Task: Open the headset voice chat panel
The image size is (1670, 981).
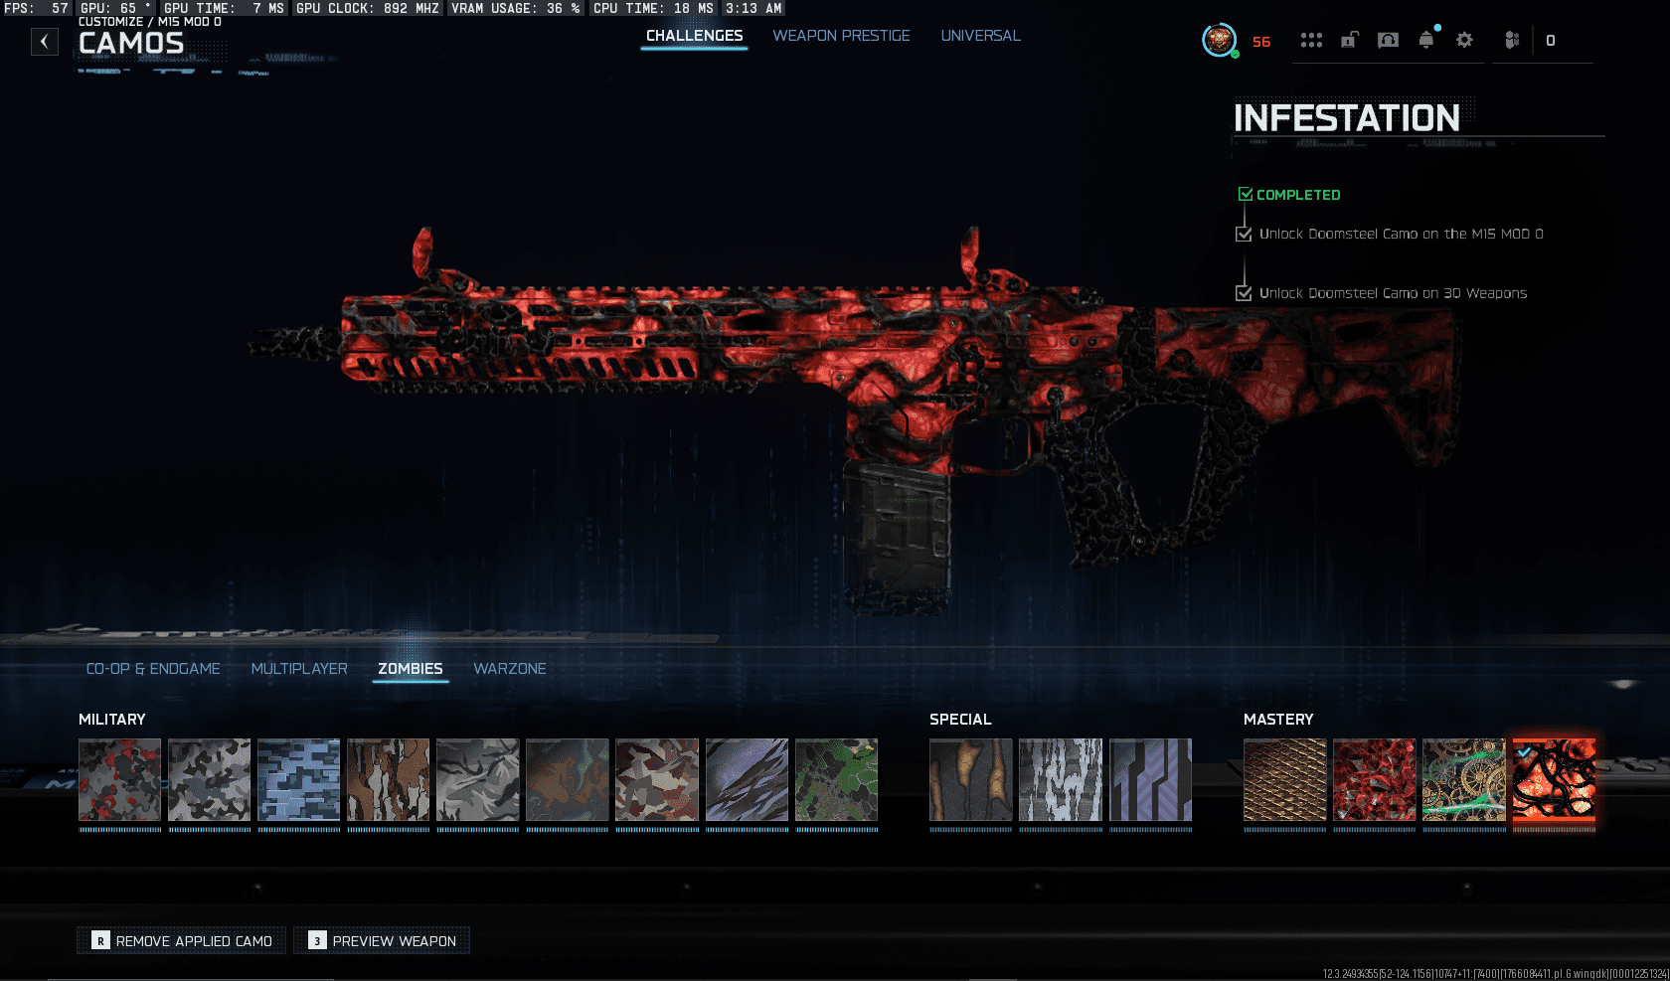Action: point(1388,41)
